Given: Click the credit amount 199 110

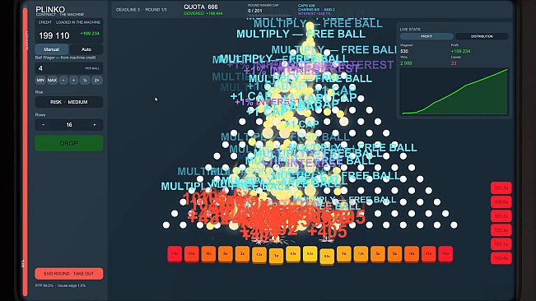Looking at the screenshot, I should [x=54, y=35].
